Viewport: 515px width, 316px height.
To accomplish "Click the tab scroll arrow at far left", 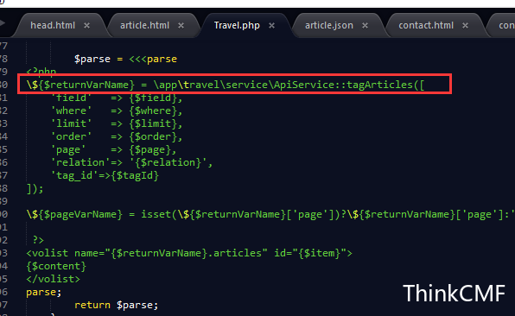I will coord(3,23).
